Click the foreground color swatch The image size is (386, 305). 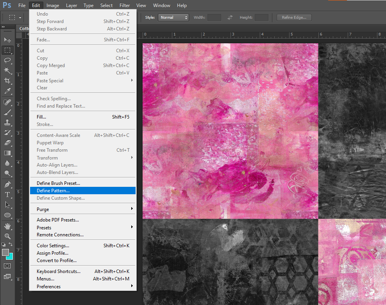(5, 252)
